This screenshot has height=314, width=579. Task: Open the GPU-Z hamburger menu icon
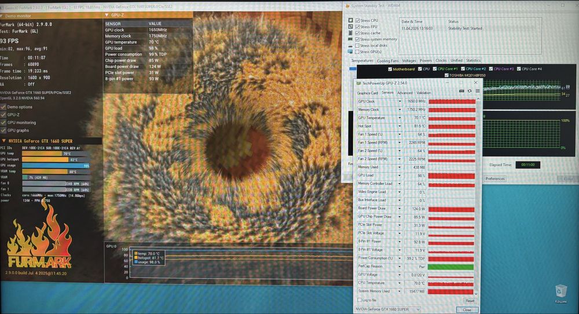(x=478, y=91)
